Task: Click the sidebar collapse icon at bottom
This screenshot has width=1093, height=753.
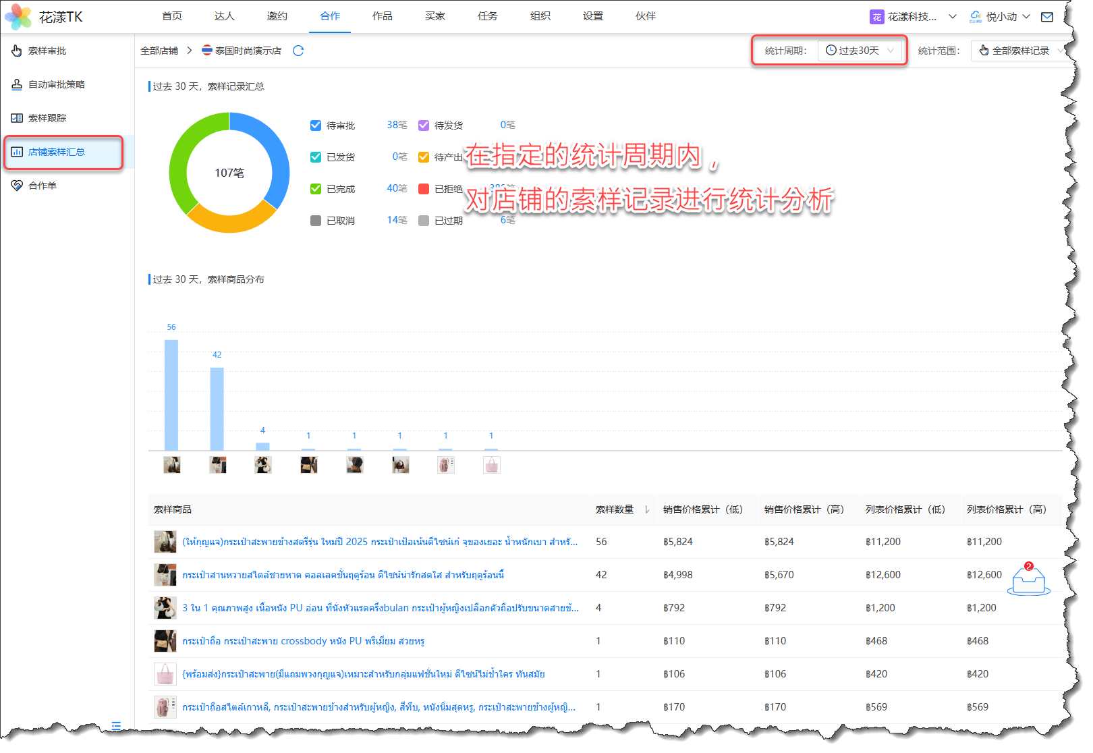Action: click(x=116, y=726)
